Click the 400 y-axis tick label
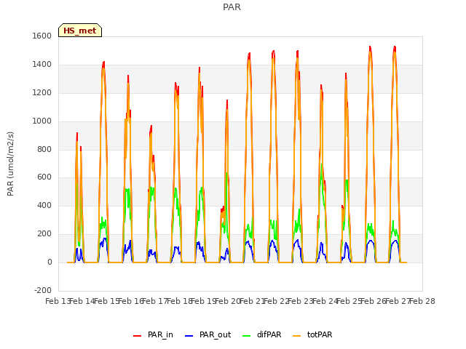The image size is (466, 349). point(44,205)
